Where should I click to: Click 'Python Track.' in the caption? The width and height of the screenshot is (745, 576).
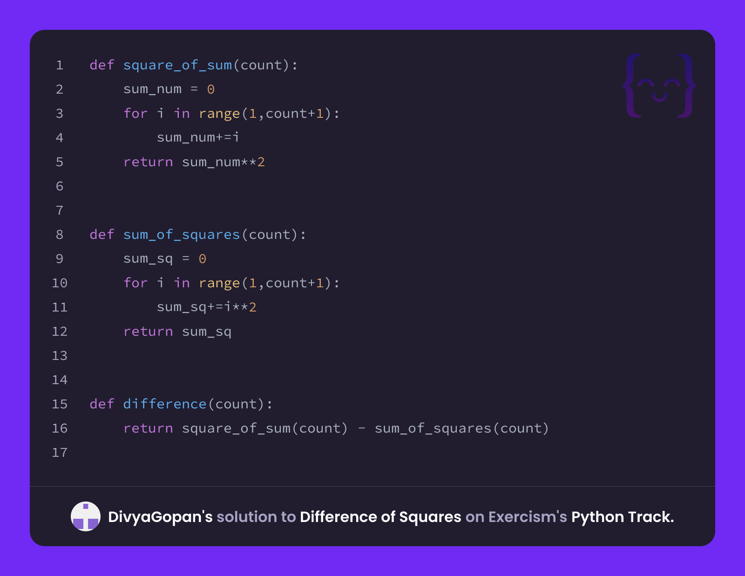click(623, 517)
